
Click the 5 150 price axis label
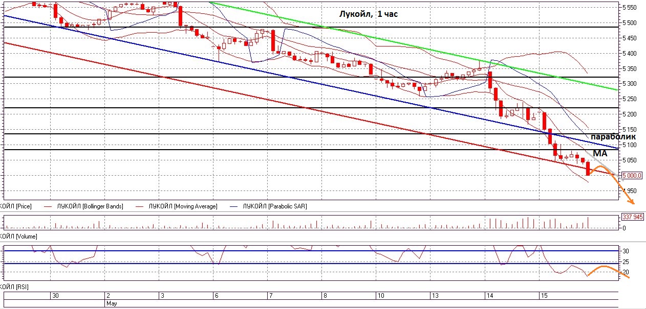(629, 129)
